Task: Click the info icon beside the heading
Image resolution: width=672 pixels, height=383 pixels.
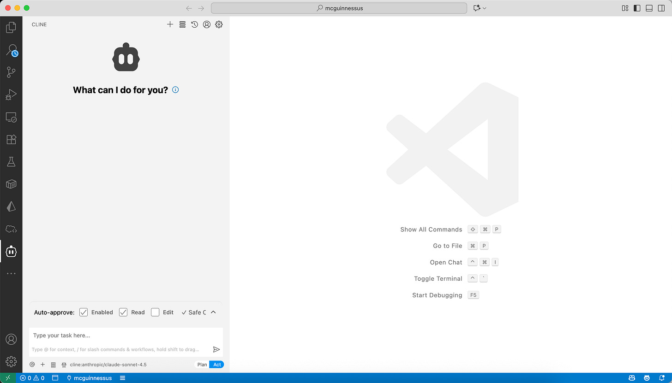Action: tap(175, 90)
